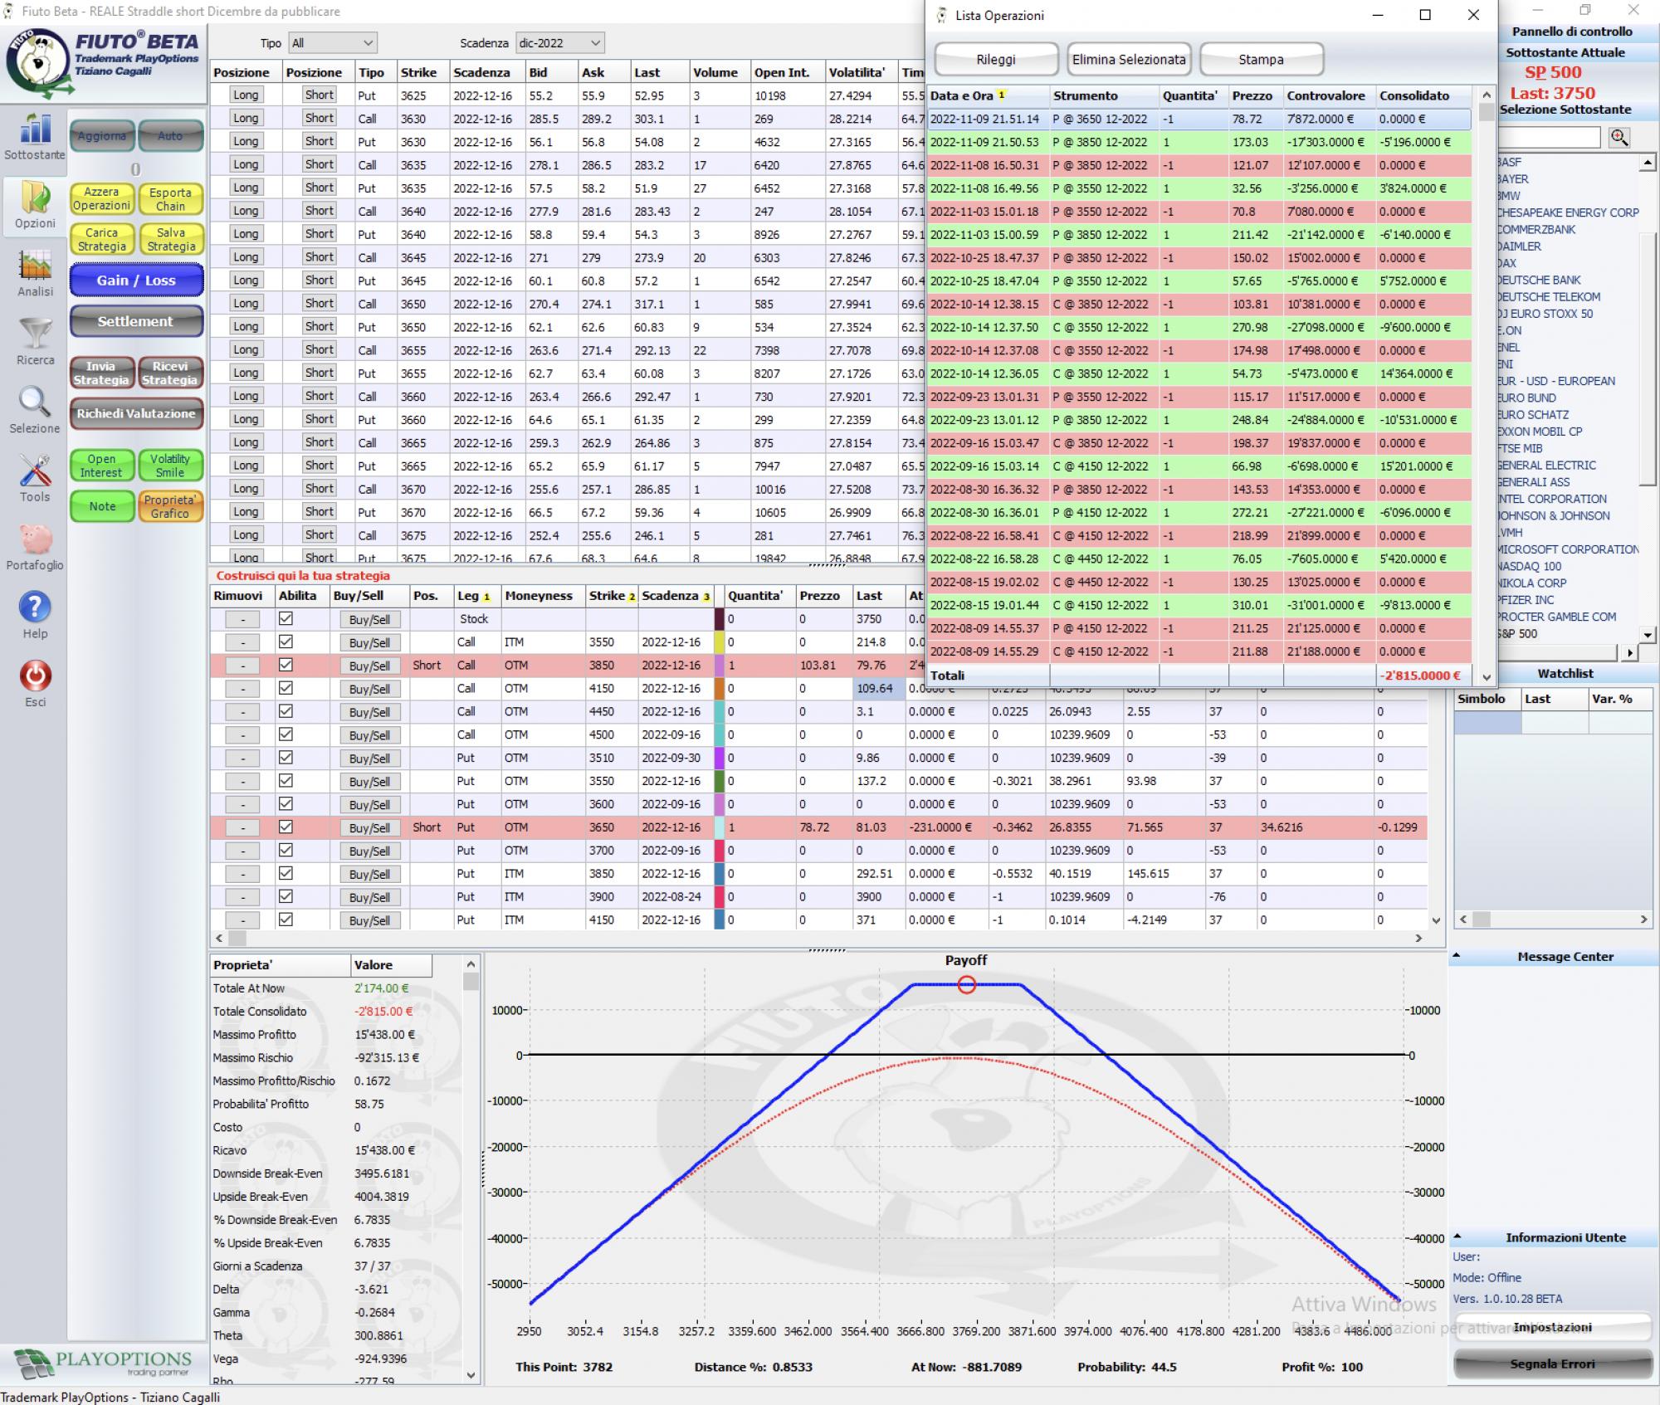Select the Ricerca funnel icon
This screenshot has width=1660, height=1405.
click(x=34, y=335)
